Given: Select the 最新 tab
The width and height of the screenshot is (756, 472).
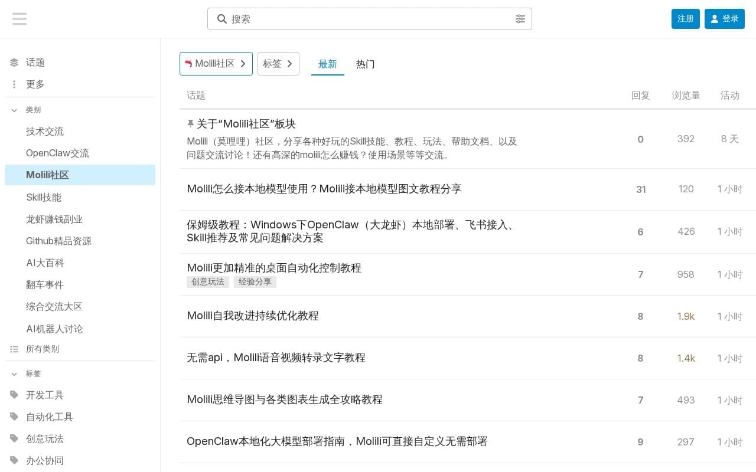Looking at the screenshot, I should pyautogui.click(x=327, y=64).
